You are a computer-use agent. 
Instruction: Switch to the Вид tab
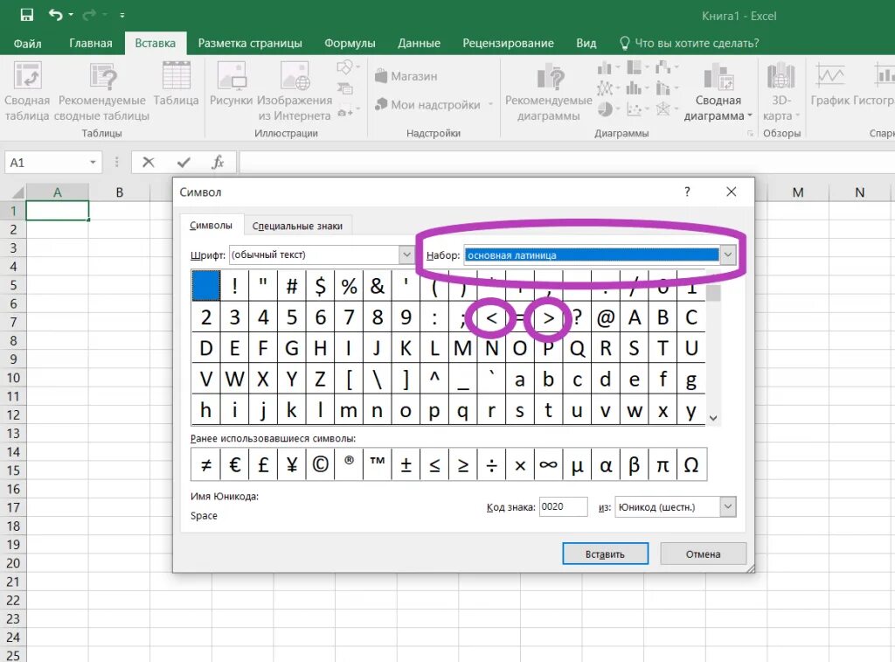586,44
